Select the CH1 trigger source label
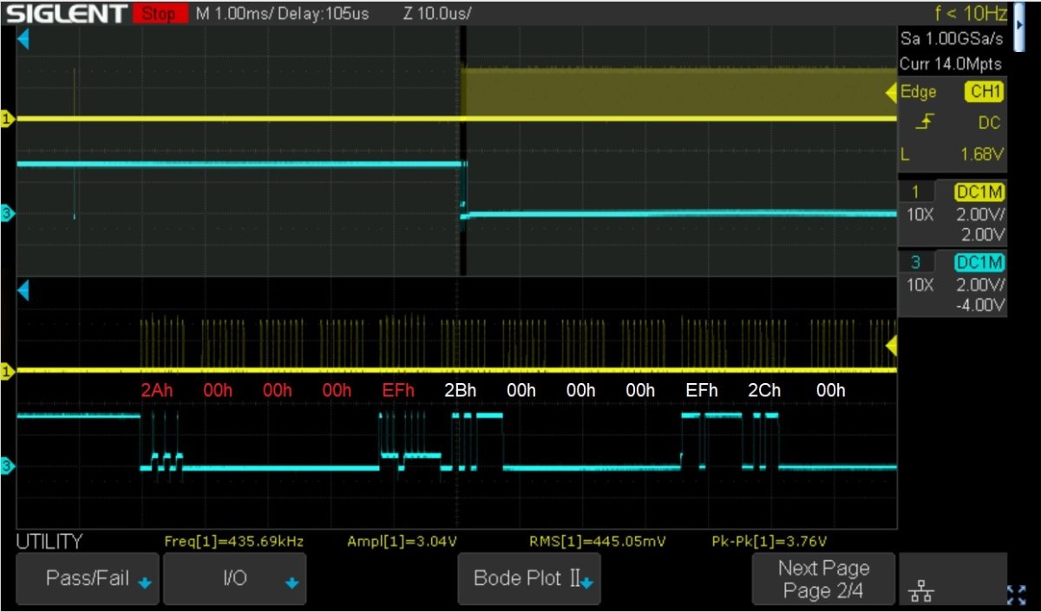This screenshot has width=1041, height=612. [x=984, y=93]
